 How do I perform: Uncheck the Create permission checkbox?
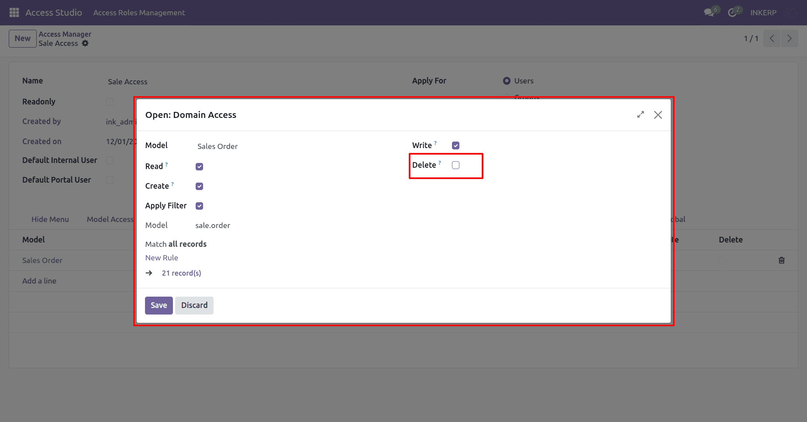199,186
